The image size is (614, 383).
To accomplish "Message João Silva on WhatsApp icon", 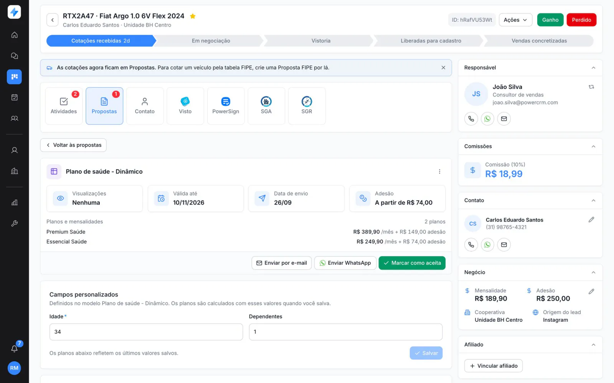I will 487,119.
